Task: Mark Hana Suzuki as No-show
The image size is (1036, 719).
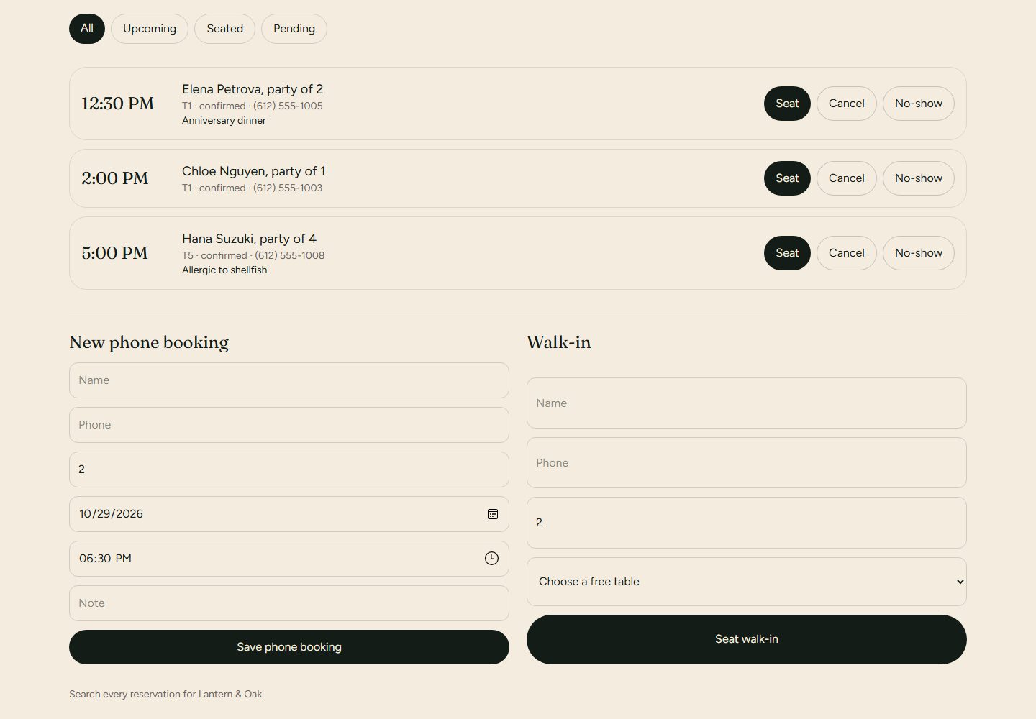Action: tap(919, 253)
